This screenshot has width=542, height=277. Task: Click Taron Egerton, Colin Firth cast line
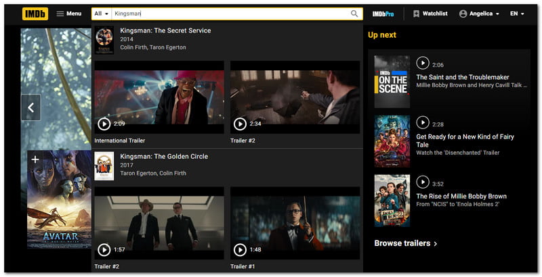[153, 173]
